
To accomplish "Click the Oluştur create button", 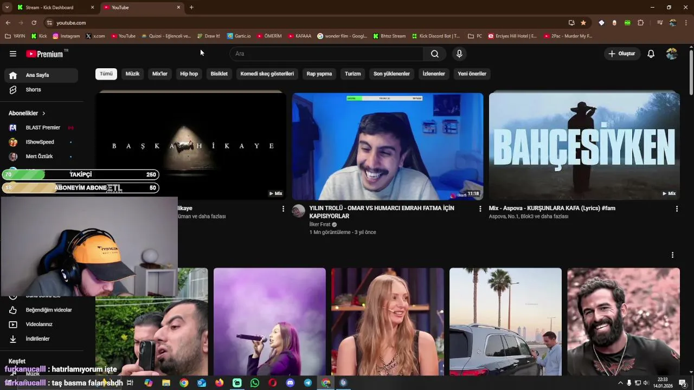I will (x=622, y=54).
